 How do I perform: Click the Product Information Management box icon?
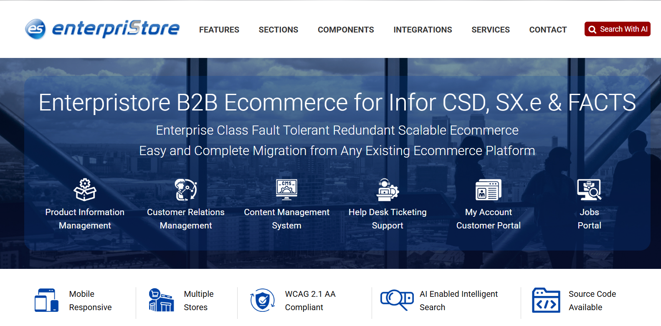pyautogui.click(x=85, y=190)
